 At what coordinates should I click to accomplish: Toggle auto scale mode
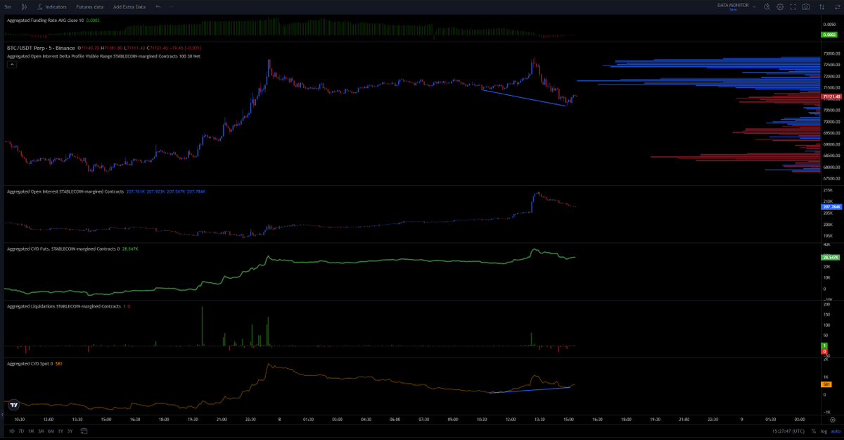(x=835, y=431)
